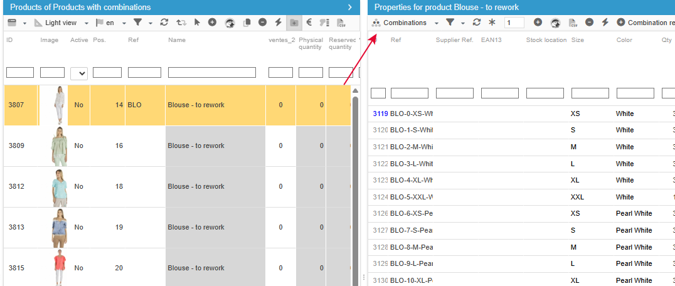Click the Size filter field in combinations
This screenshot has height=286, width=675.
[x=590, y=93]
